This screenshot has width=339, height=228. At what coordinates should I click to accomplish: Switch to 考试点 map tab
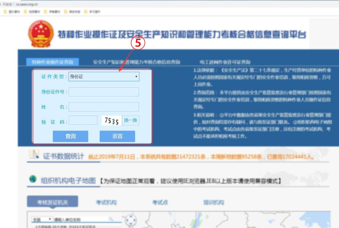point(160,202)
